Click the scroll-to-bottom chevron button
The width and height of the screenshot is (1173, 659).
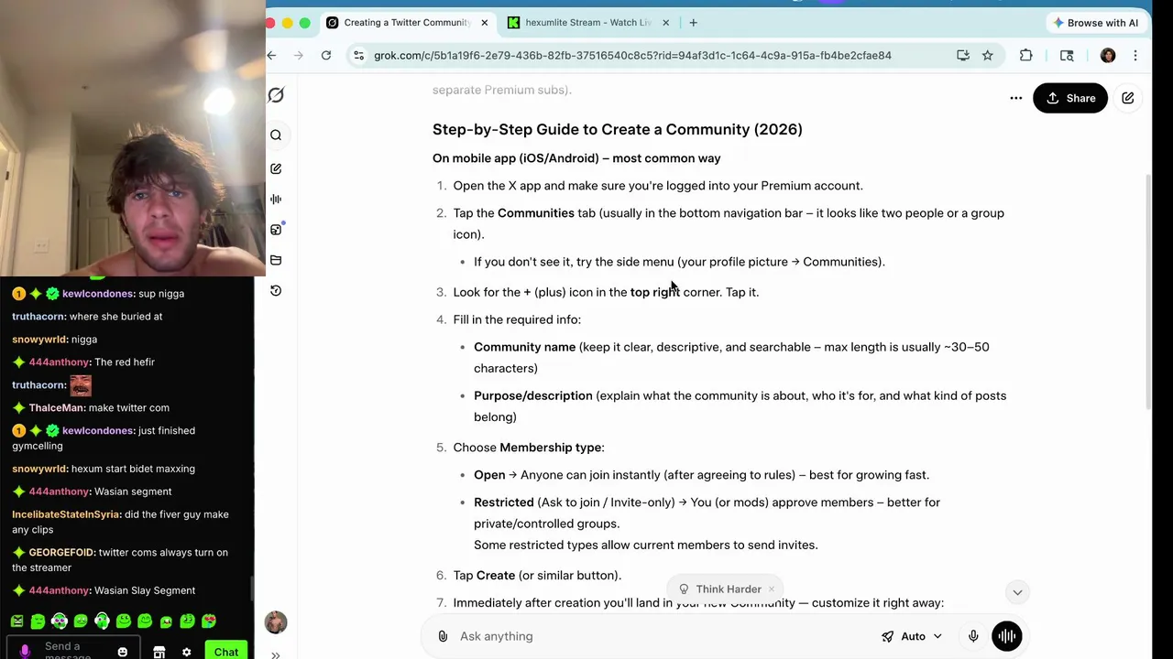pos(1017,592)
